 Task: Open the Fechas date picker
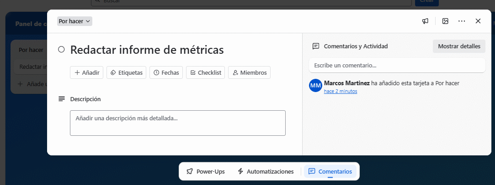[x=166, y=72]
